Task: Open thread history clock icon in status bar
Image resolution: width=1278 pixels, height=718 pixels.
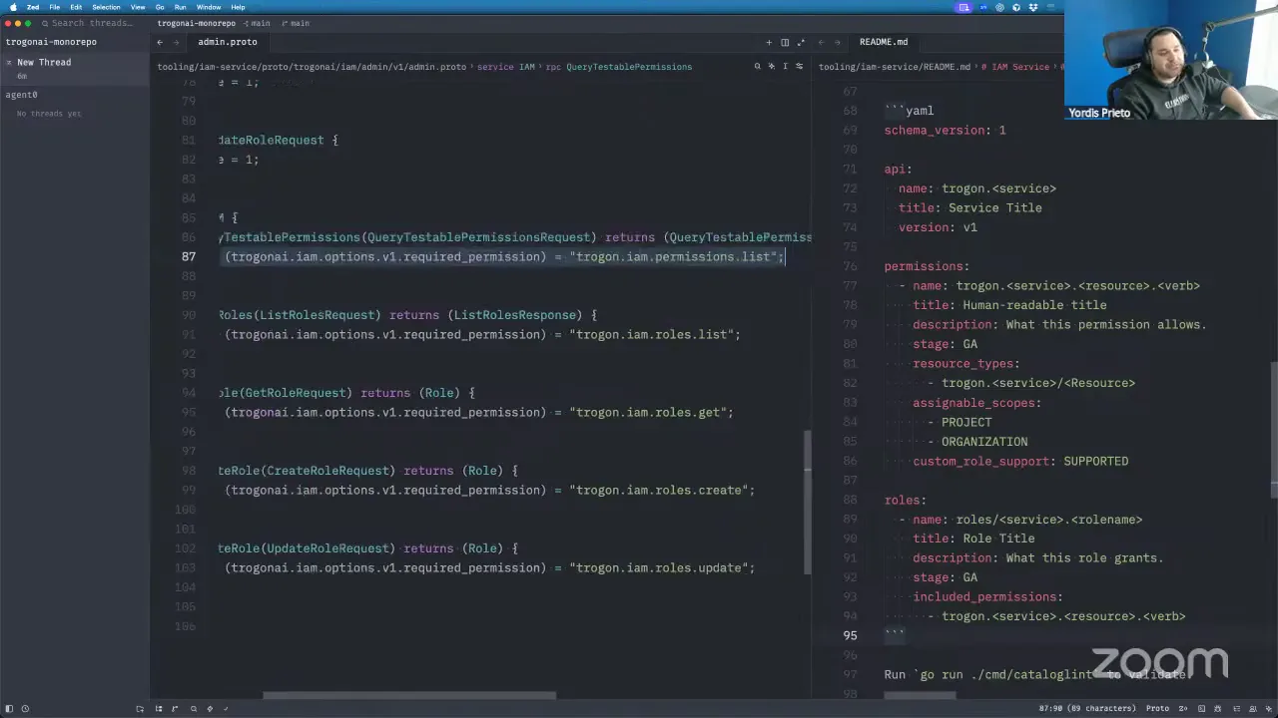Action: [25, 709]
